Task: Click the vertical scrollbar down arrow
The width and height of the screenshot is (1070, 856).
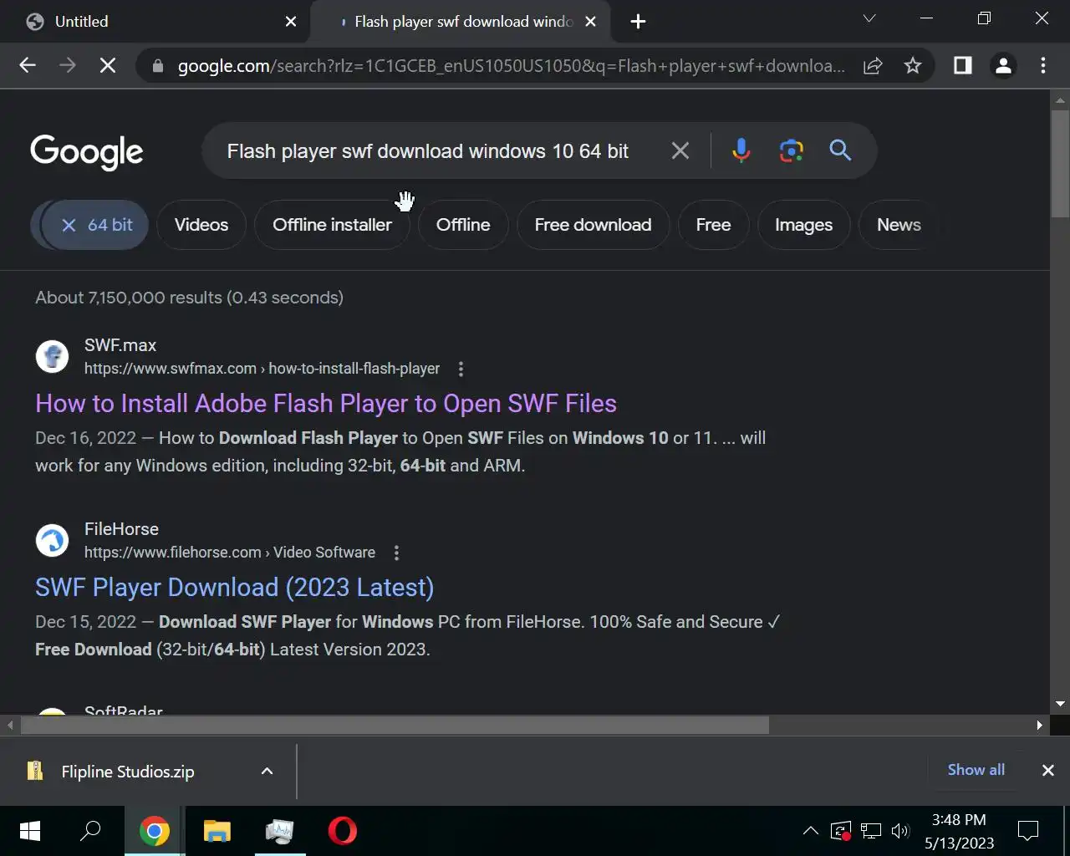Action: pyautogui.click(x=1060, y=704)
